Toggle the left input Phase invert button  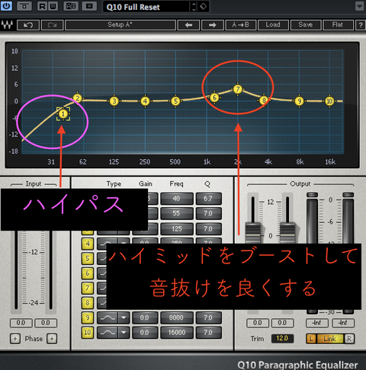coord(15,339)
